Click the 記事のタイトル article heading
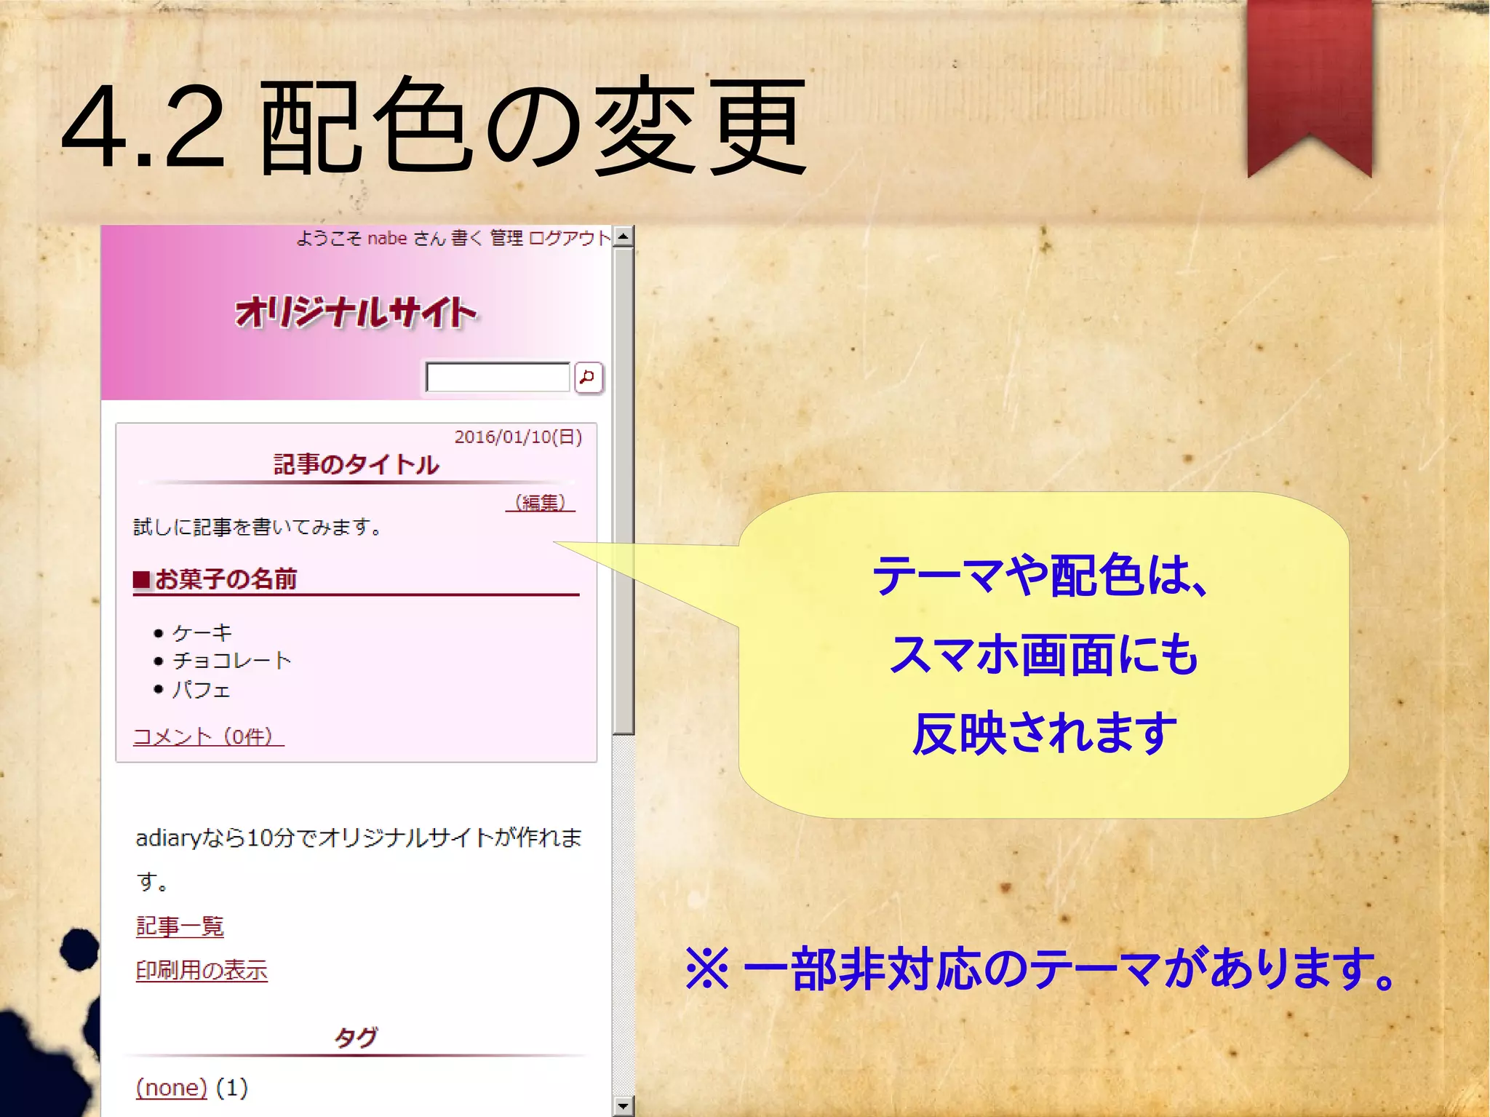 356,464
